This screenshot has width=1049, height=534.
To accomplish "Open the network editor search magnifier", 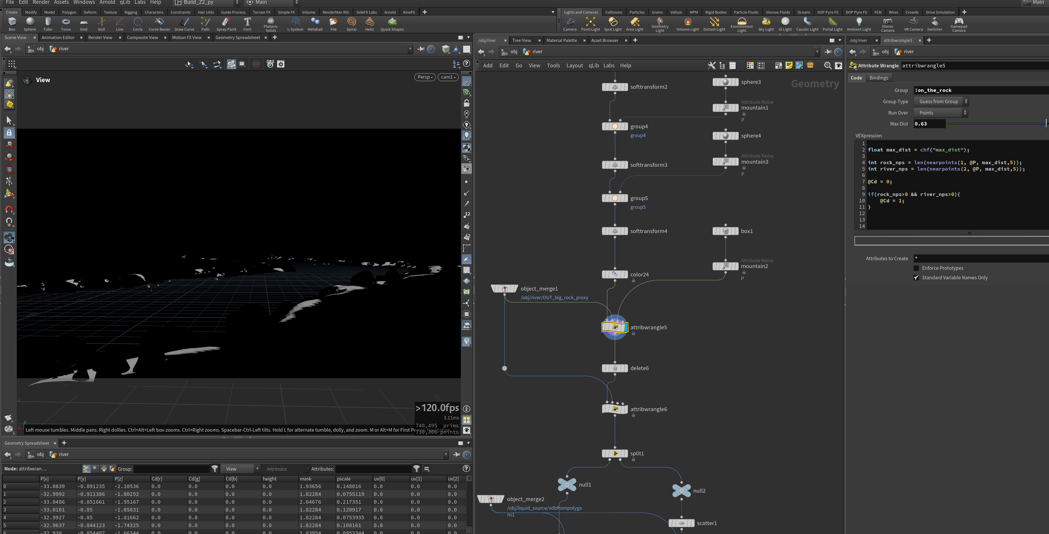I will 828,65.
